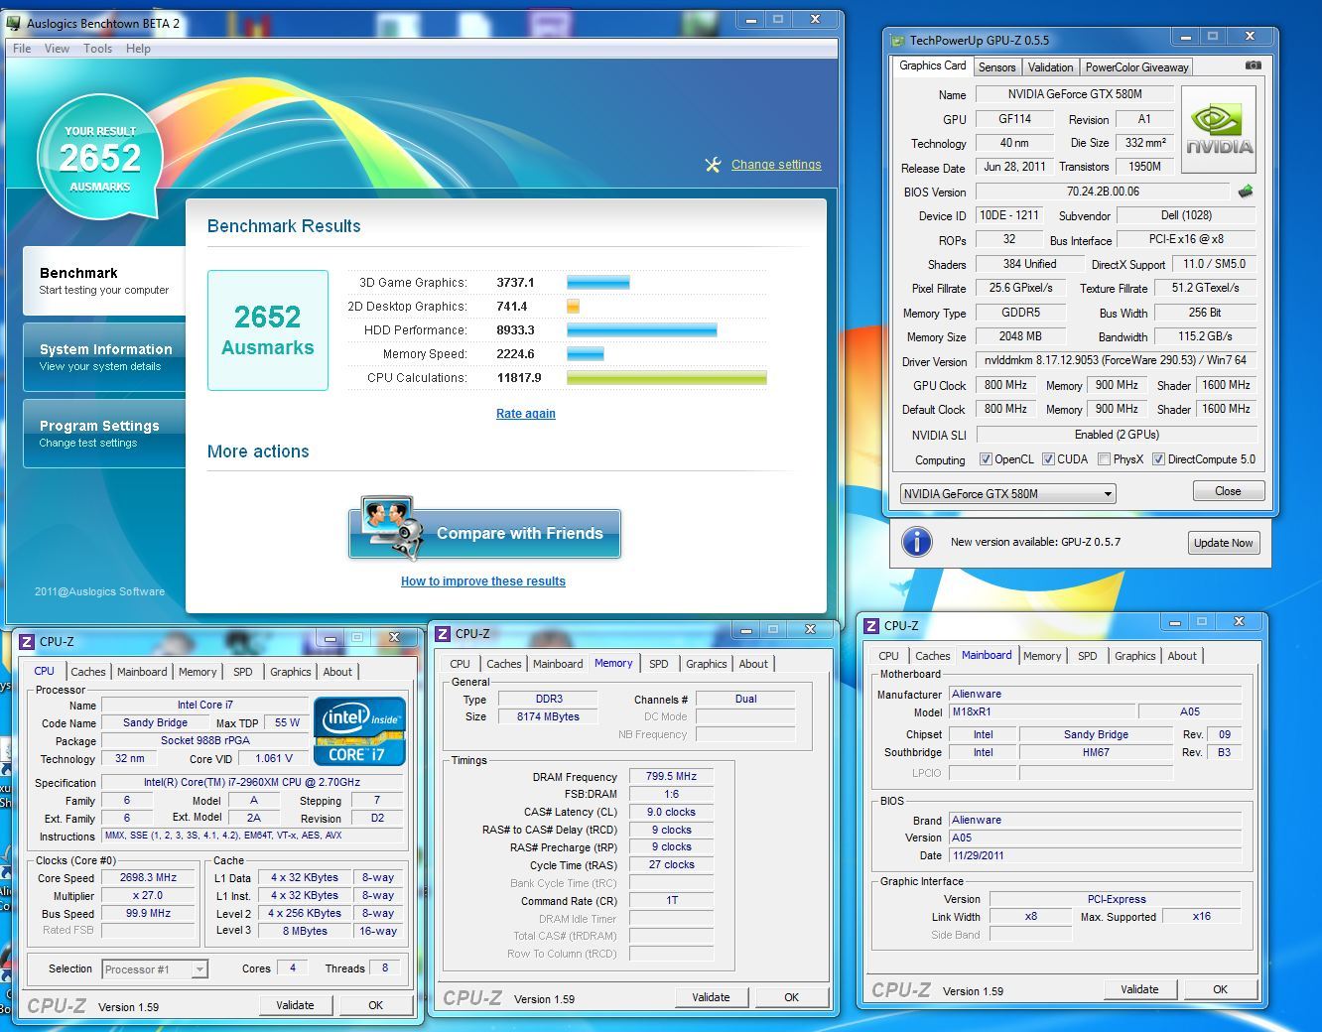1322x1032 pixels.
Task: Click the Driver Version field in GPU-Z
Action: click(1116, 360)
